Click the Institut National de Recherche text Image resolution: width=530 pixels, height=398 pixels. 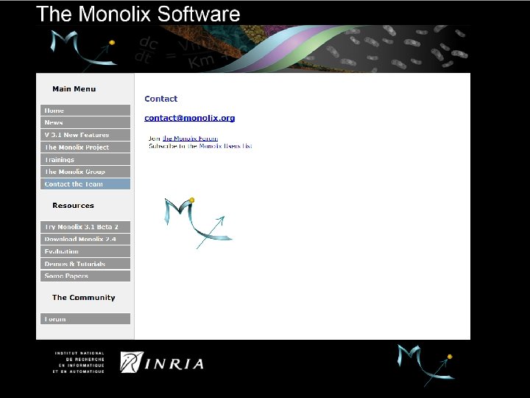[79, 363]
